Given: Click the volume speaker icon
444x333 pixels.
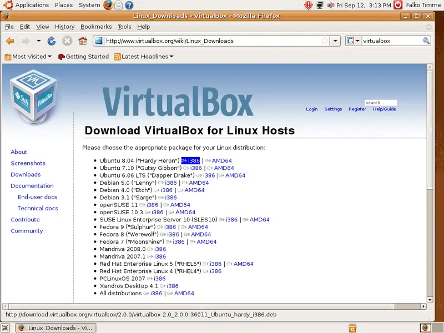Looking at the screenshot, I should coord(331,5).
